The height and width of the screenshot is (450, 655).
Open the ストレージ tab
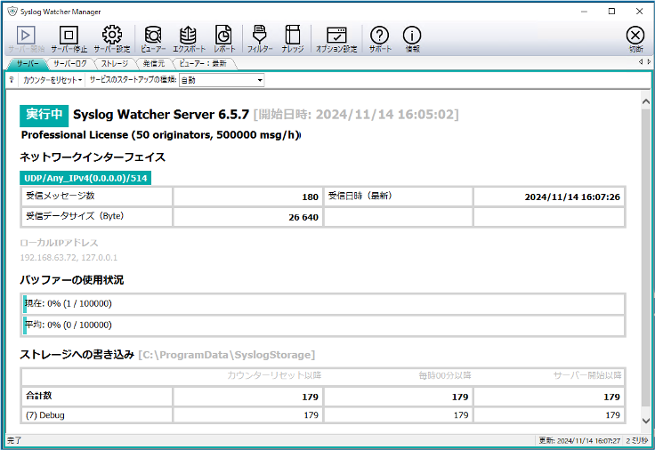click(115, 64)
